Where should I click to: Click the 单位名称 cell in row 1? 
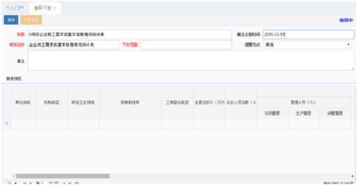[x=23, y=124]
